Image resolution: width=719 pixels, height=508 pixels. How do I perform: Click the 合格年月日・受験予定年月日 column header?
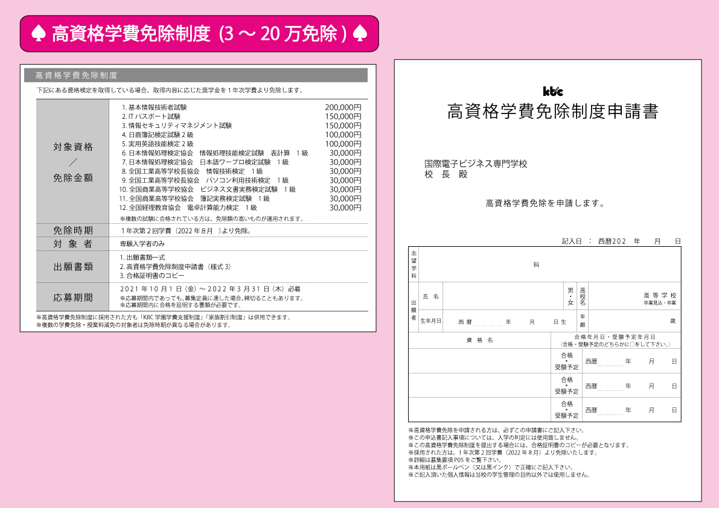tap(616, 340)
